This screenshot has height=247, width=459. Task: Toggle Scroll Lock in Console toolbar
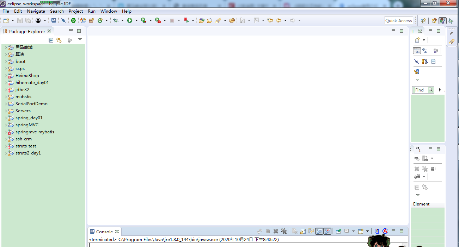(303, 231)
